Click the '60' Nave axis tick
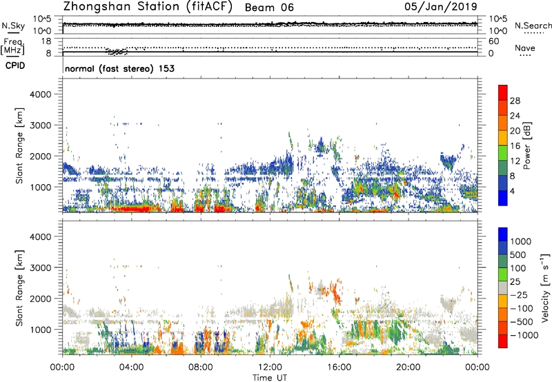Screen dimensions: 552x382 [x=494, y=41]
